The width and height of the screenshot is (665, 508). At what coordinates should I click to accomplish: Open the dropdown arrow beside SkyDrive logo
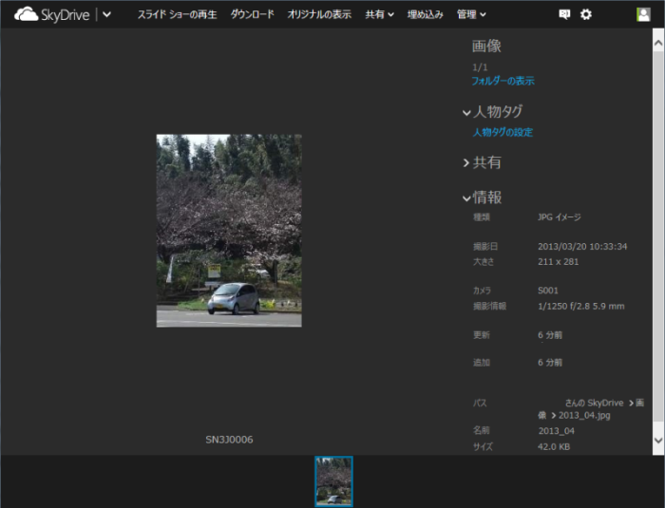click(106, 14)
